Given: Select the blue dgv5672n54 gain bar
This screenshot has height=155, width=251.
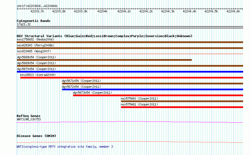Looking at the screenshot, I should point(153,89).
